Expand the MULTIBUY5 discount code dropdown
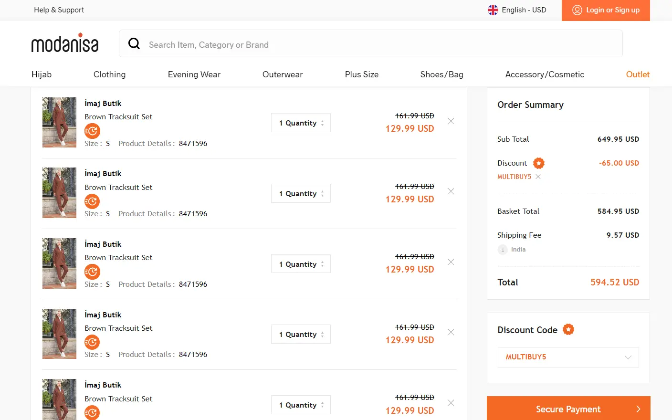The image size is (672, 420). pos(568,357)
